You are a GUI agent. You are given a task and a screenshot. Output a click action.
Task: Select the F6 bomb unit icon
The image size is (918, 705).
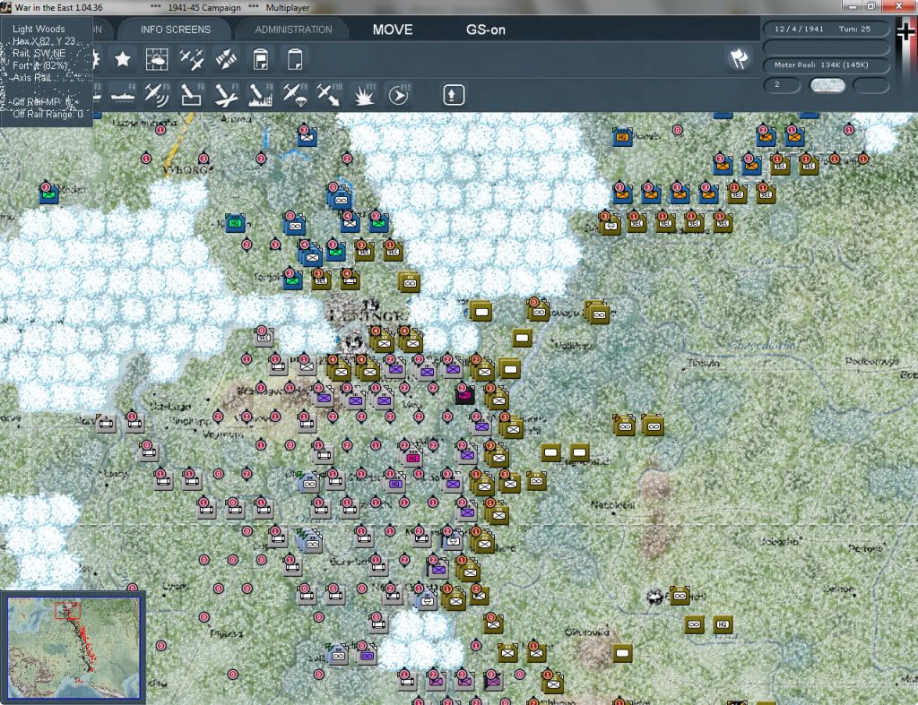(x=192, y=95)
